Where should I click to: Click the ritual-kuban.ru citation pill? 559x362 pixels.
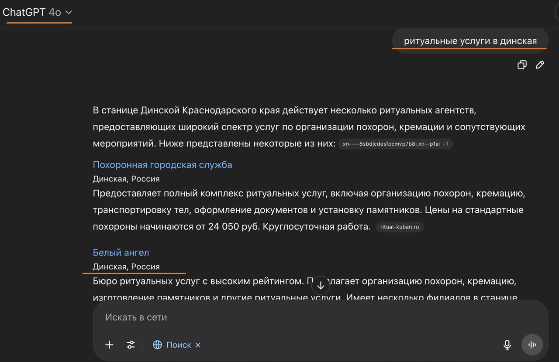pyautogui.click(x=399, y=226)
